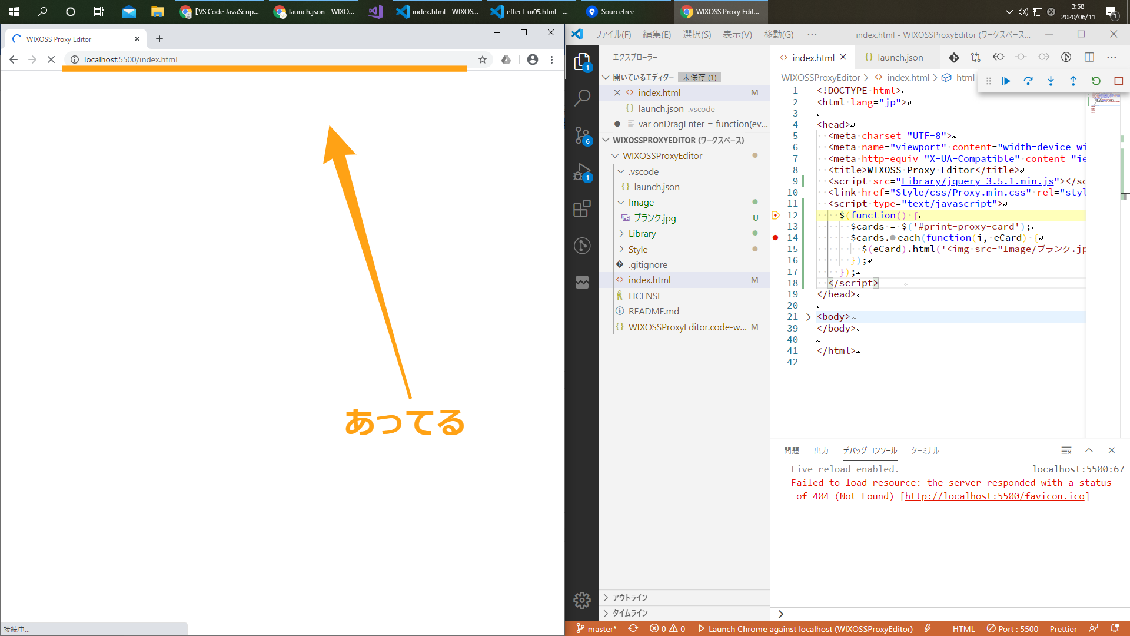The width and height of the screenshot is (1130, 636).
Task: Open the 編集(E) menu
Action: (x=657, y=35)
